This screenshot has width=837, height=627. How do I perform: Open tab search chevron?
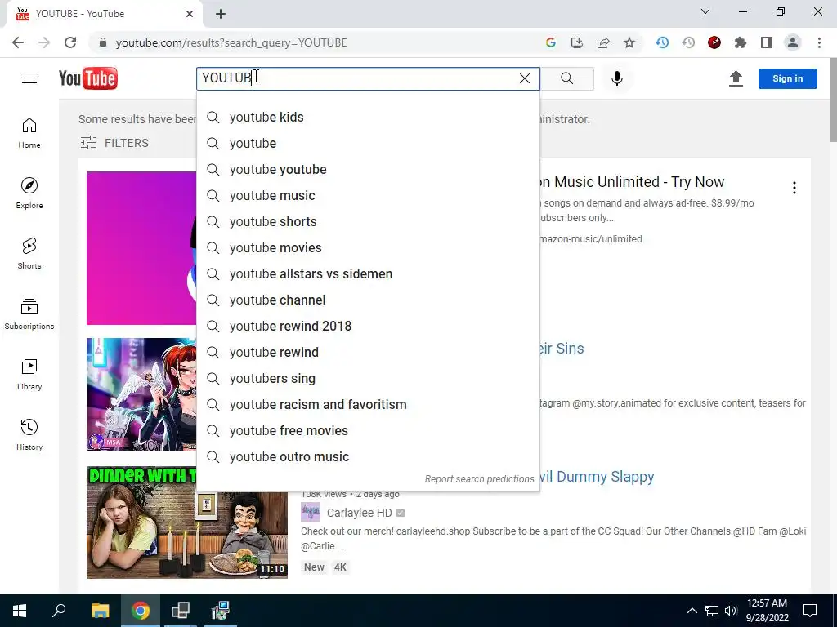coord(705,11)
